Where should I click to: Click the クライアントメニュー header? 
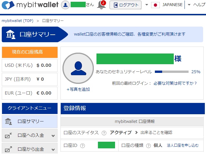[30, 108]
